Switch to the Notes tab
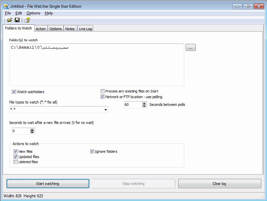Image resolution: width=267 pixels, height=201 pixels. (70, 29)
